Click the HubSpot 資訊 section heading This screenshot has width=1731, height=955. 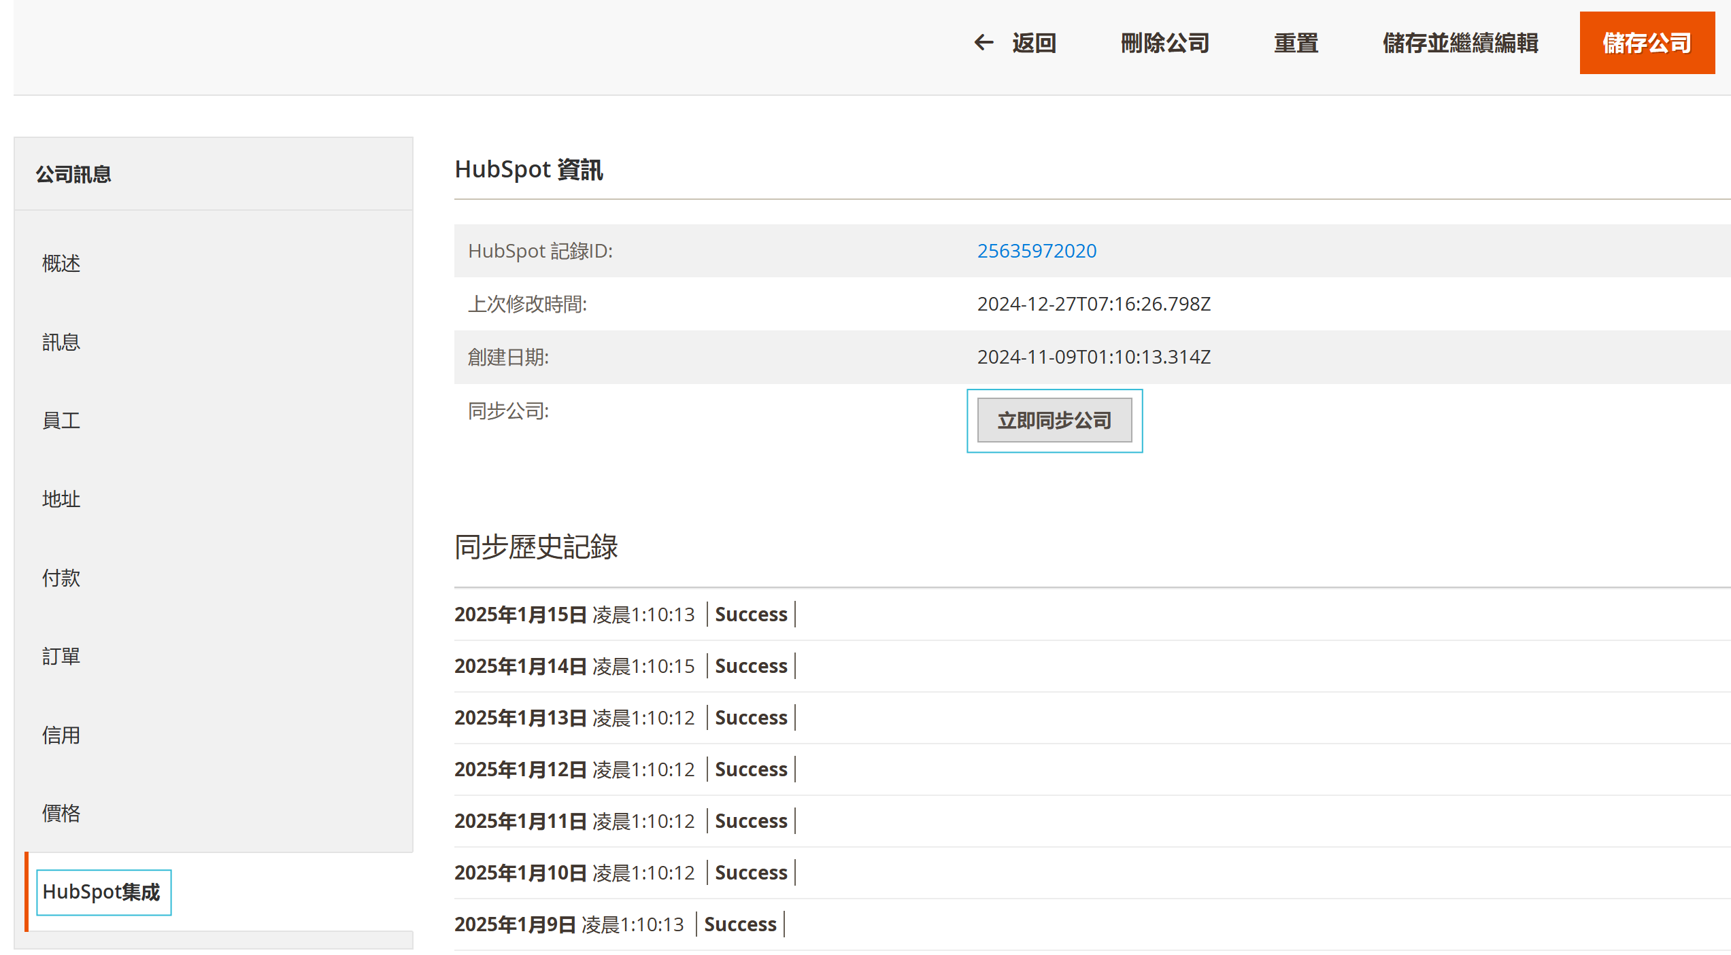(x=528, y=169)
